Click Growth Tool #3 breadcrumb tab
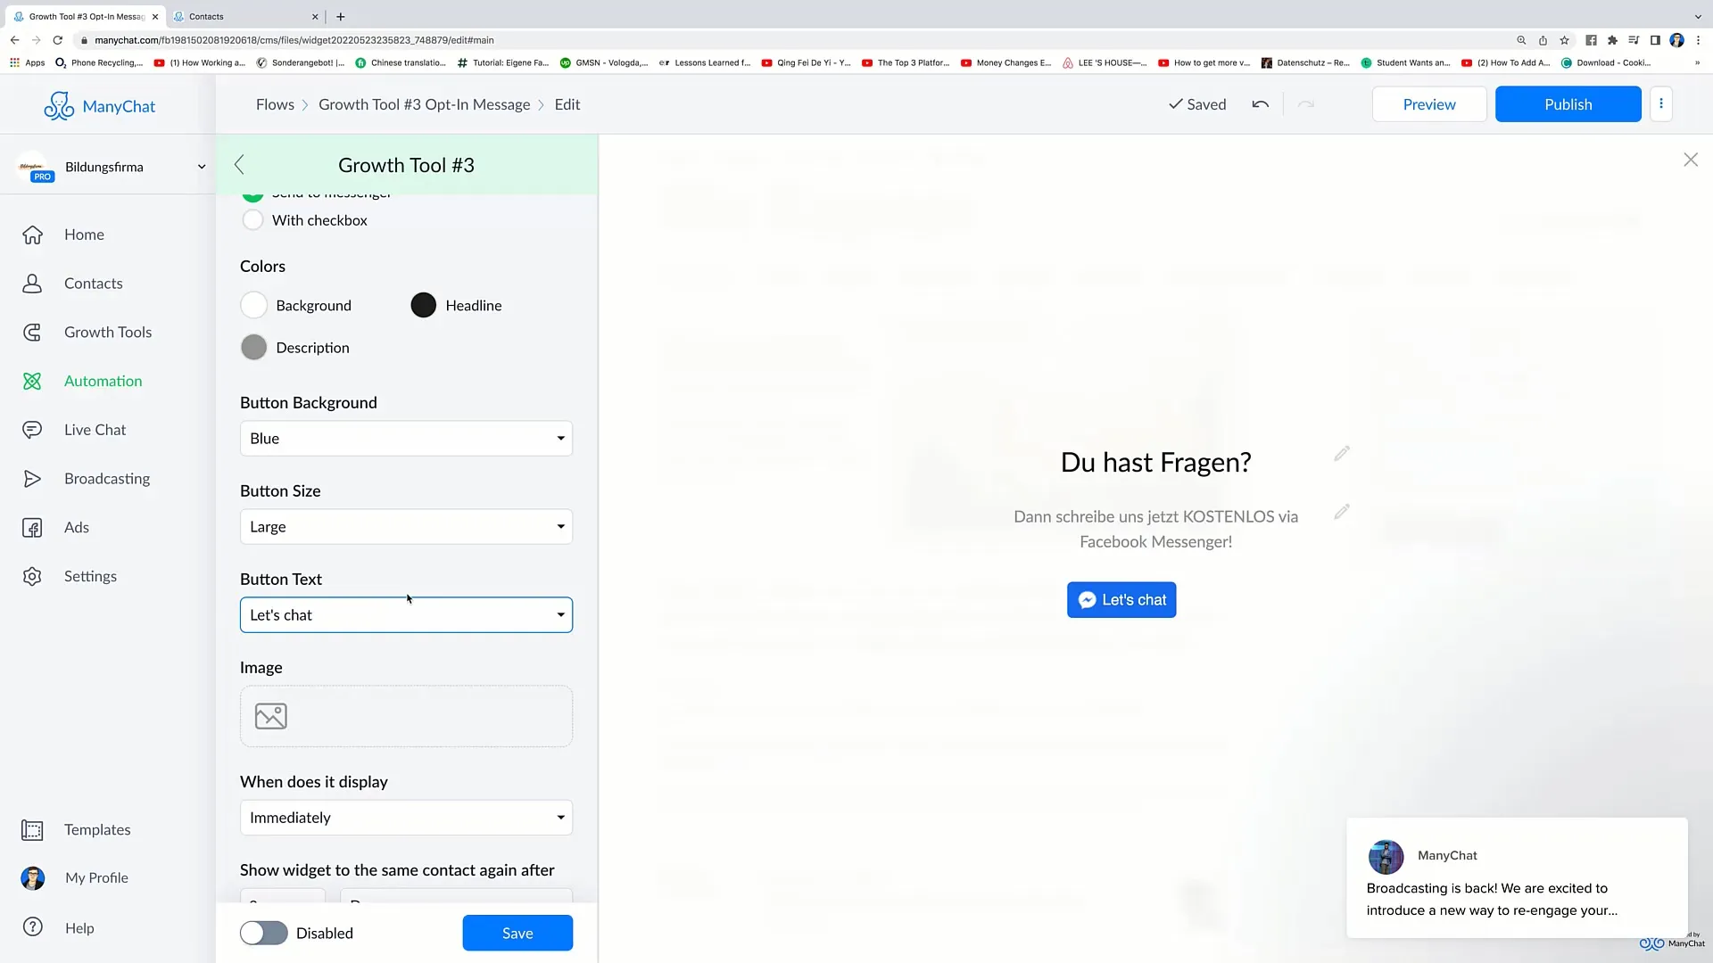 tap(425, 103)
